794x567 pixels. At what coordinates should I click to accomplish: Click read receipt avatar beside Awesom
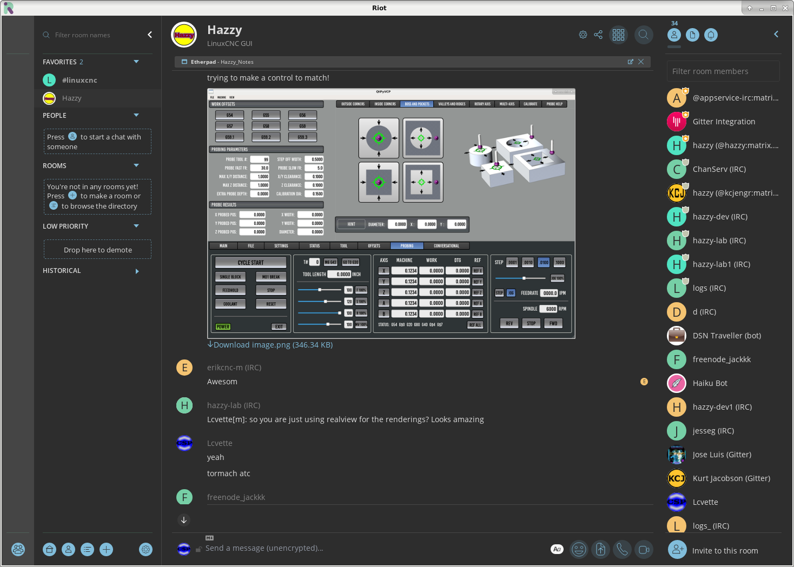coord(644,382)
